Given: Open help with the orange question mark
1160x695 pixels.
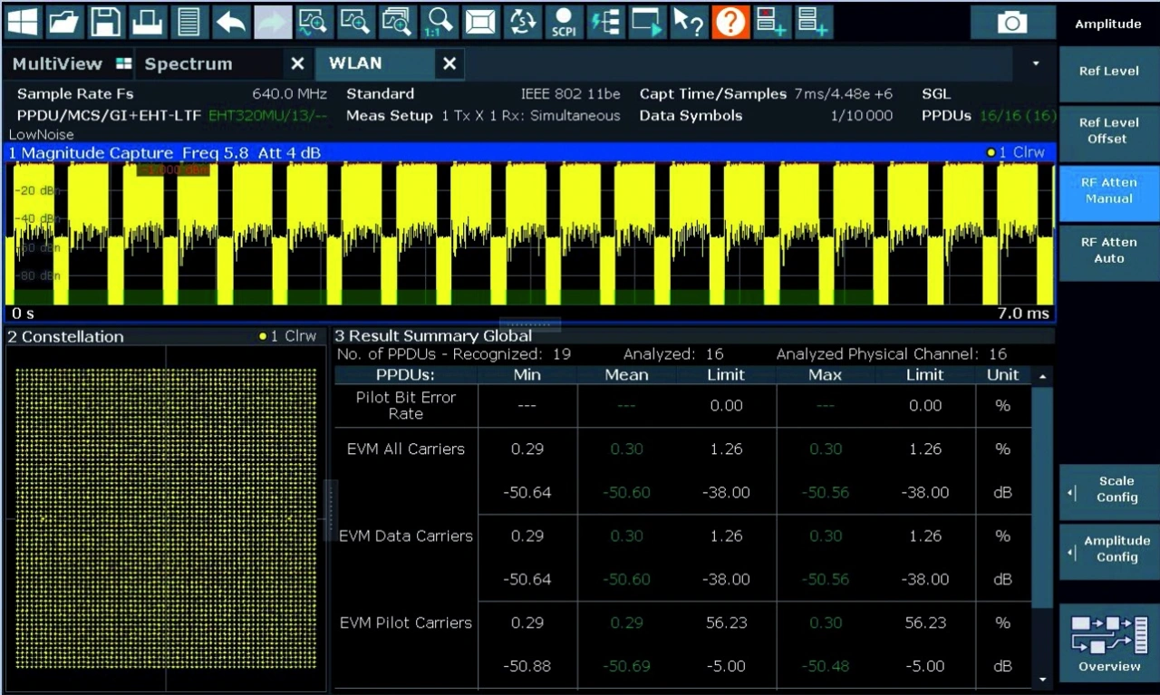Looking at the screenshot, I should click(730, 22).
